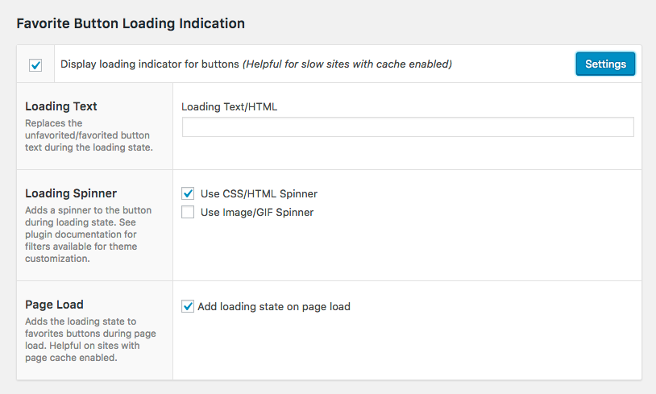656x394 pixels.
Task: Uncheck the page load loading state checkbox
Action: coord(189,306)
